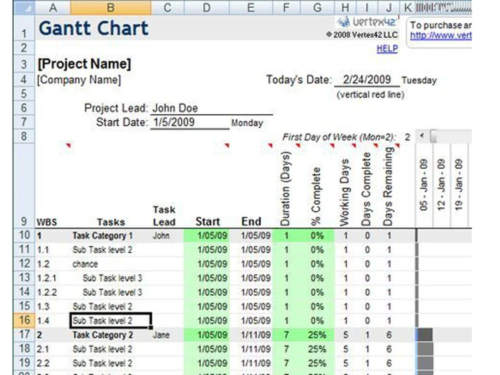Click the Task Lead column heading
This screenshot has height=375, width=500.
(164, 216)
